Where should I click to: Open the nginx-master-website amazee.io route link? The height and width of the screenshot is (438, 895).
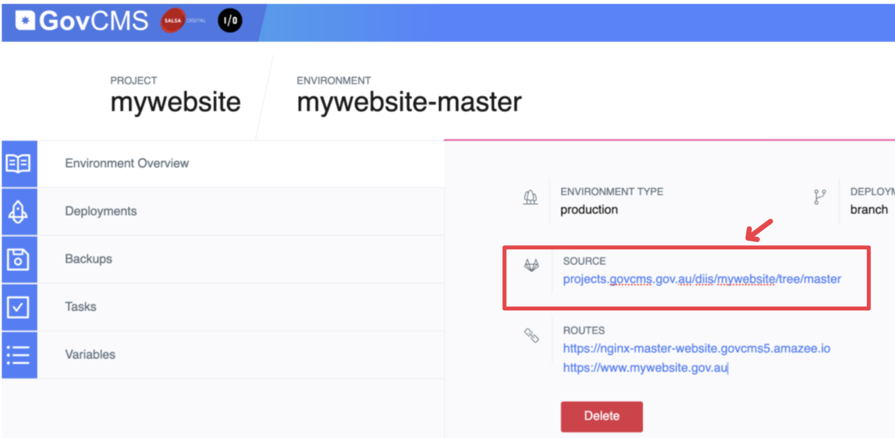click(696, 348)
